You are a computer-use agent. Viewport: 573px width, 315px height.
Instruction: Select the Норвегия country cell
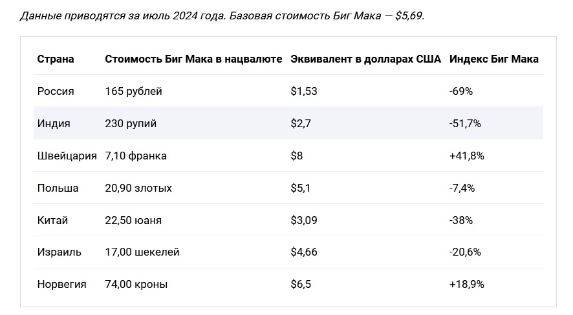click(61, 285)
